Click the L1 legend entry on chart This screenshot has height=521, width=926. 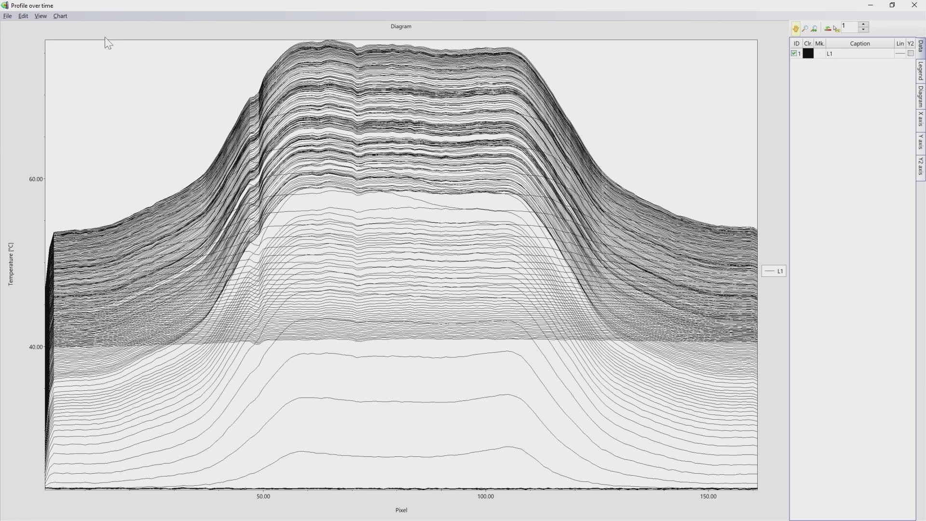tap(774, 271)
